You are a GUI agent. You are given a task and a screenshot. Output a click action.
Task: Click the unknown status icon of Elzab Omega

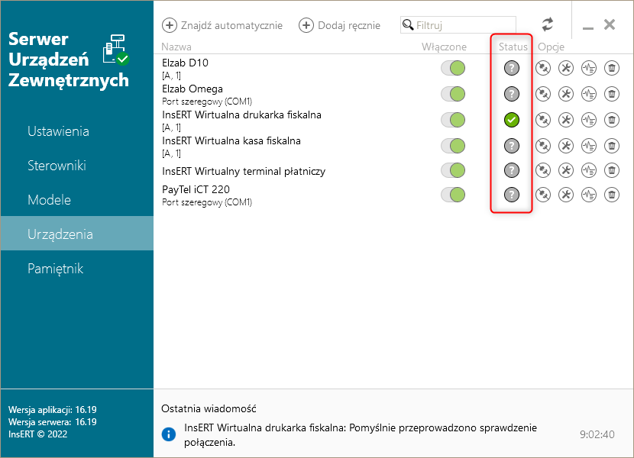[x=512, y=94]
